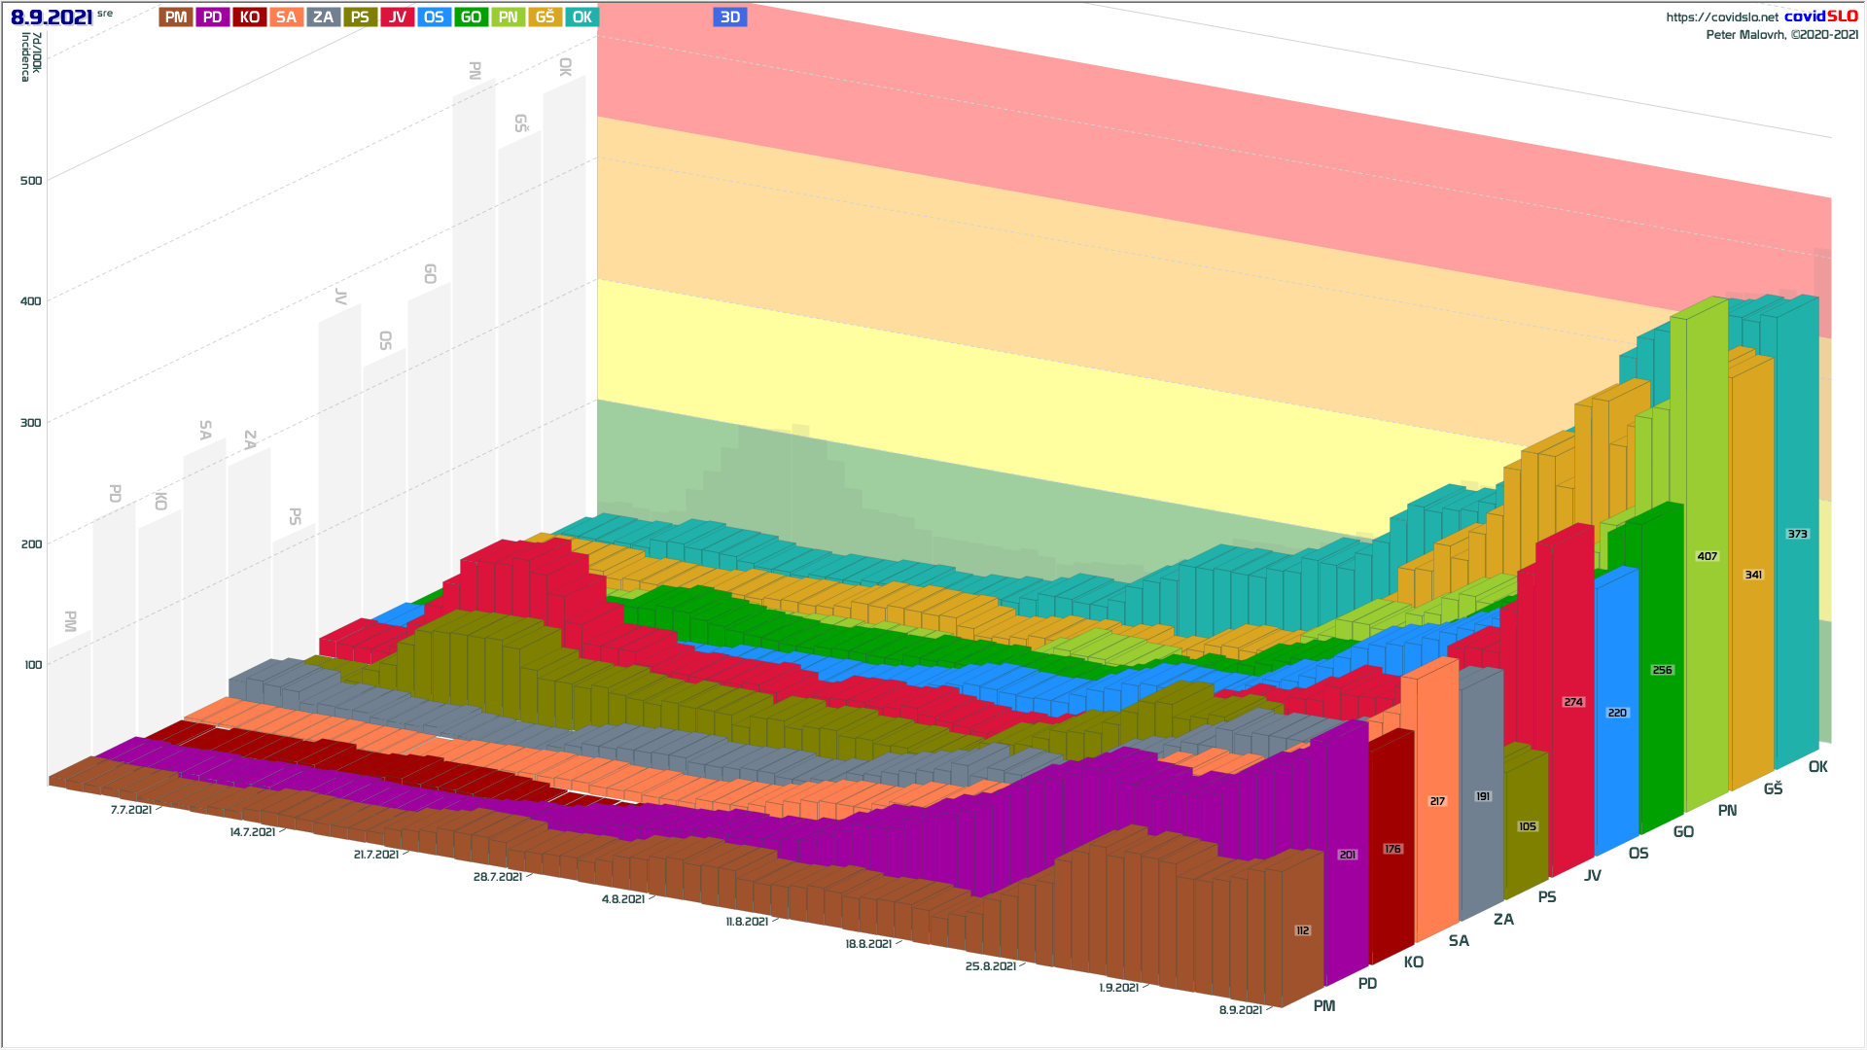The width and height of the screenshot is (1867, 1050).
Task: Click the ZA gray legend swatch
Action: coord(323,17)
